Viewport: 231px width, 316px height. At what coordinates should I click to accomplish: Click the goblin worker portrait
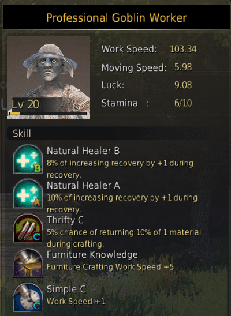[x=49, y=77]
